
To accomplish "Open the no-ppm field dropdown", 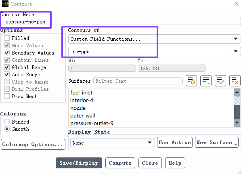I will (154, 52).
